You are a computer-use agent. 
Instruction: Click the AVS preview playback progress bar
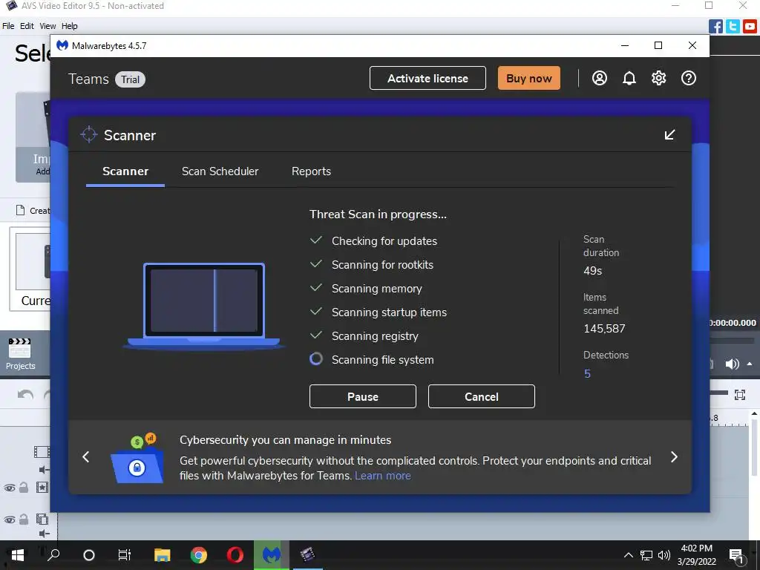pos(732,341)
